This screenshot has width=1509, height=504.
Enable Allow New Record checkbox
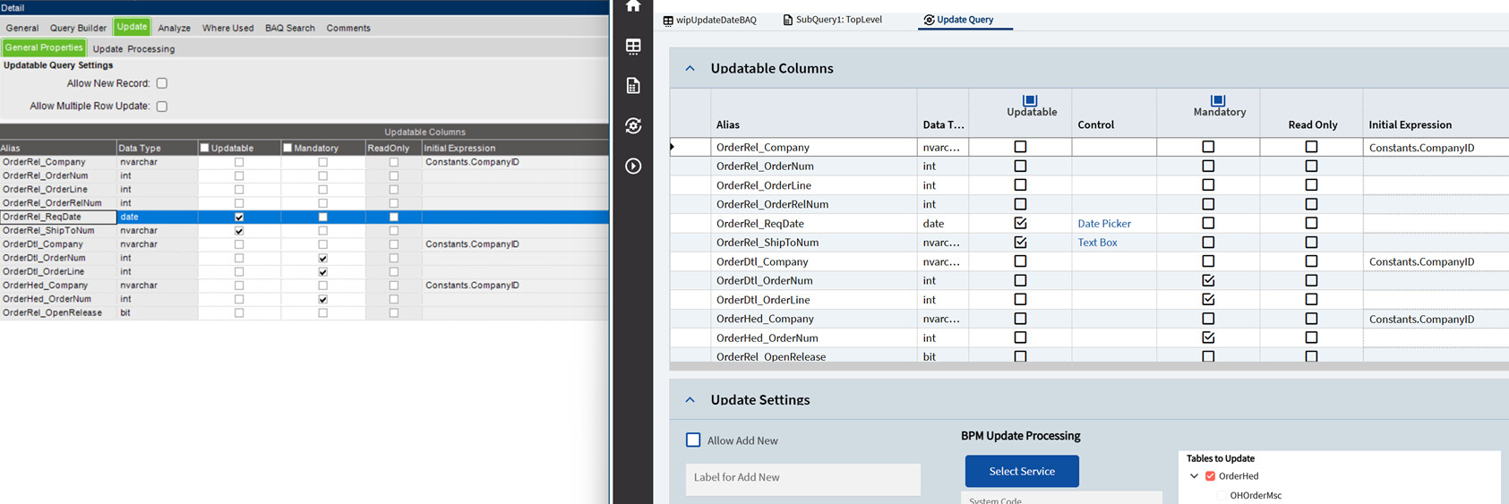pos(162,83)
